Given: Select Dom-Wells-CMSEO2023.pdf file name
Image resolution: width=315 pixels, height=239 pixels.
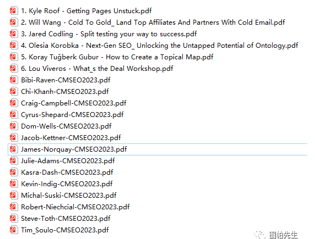Looking at the screenshot, I should 66,126.
